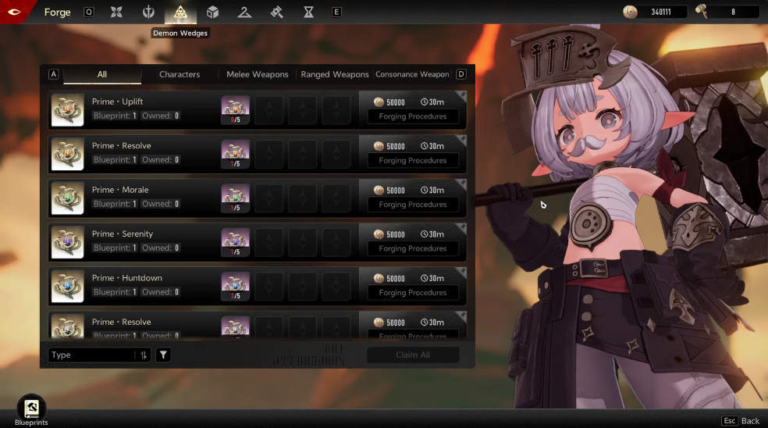Viewport: 768px width, 428px height.
Task: Open Forging Procedures for Prime · Serenity
Action: point(413,248)
